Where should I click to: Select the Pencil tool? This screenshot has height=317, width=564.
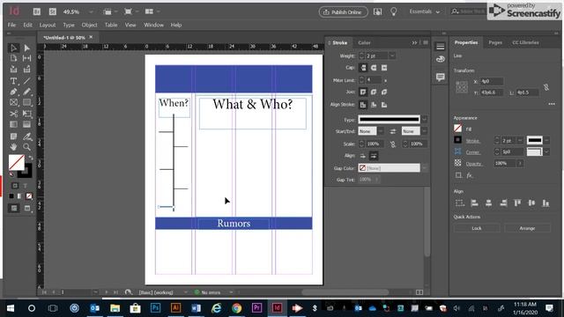point(26,92)
